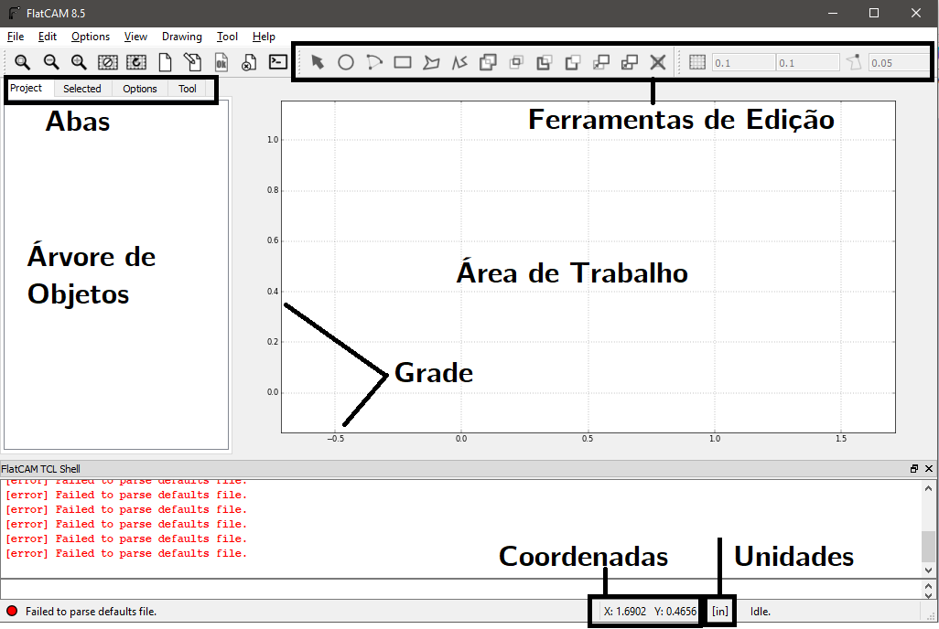Image resolution: width=939 pixels, height=629 pixels.
Task: Click the Zoom Out magnifier icon
Action: (51, 62)
